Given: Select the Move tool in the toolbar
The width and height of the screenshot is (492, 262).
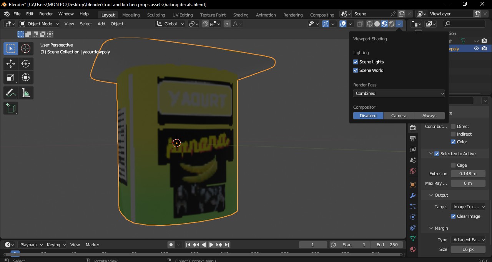Looking at the screenshot, I should [x=10, y=64].
